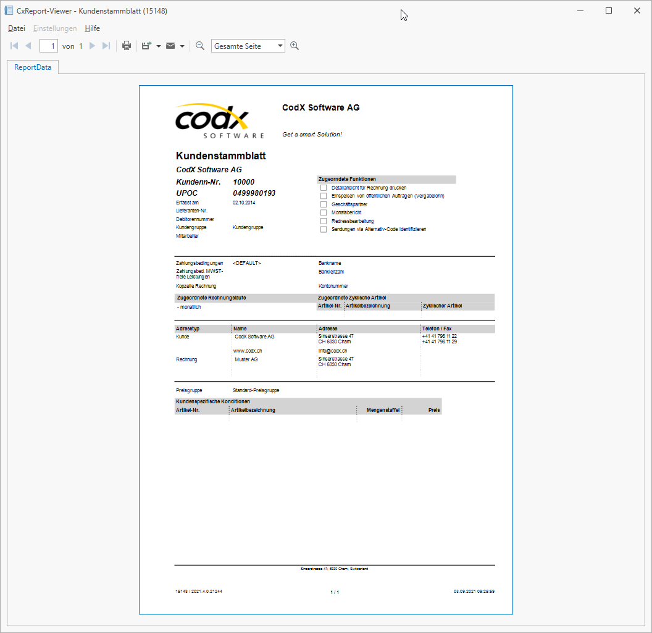Open the Datei menu
This screenshot has height=633, width=652.
16,28
